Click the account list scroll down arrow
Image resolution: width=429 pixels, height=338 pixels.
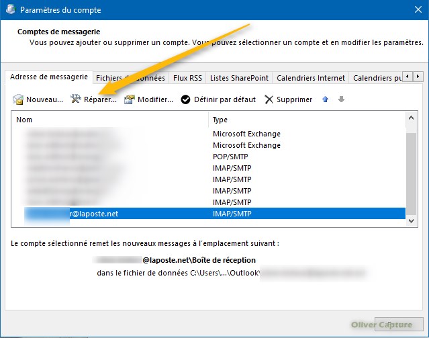tap(411, 221)
